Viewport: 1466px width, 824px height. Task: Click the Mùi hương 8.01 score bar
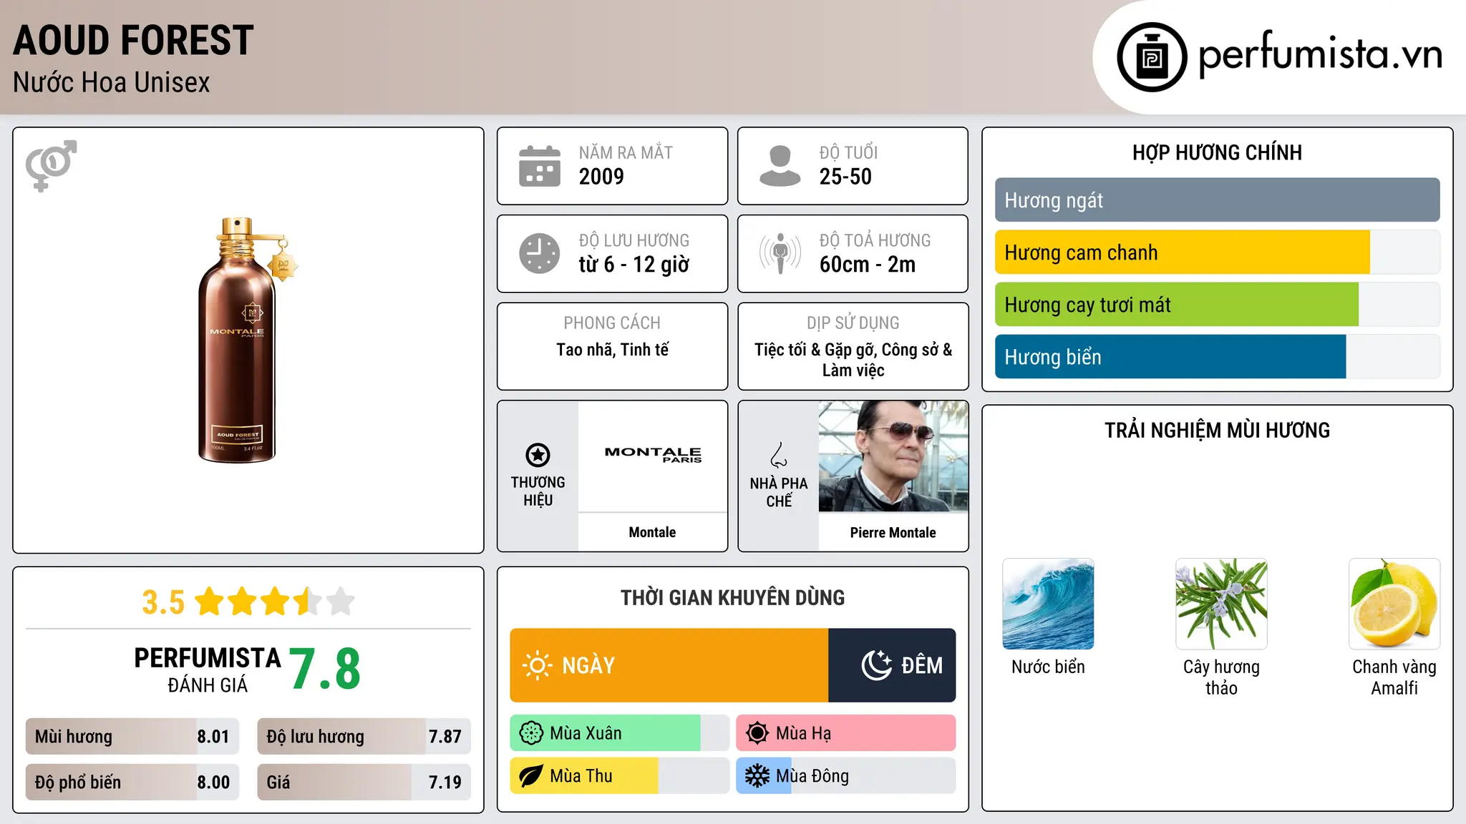(132, 737)
